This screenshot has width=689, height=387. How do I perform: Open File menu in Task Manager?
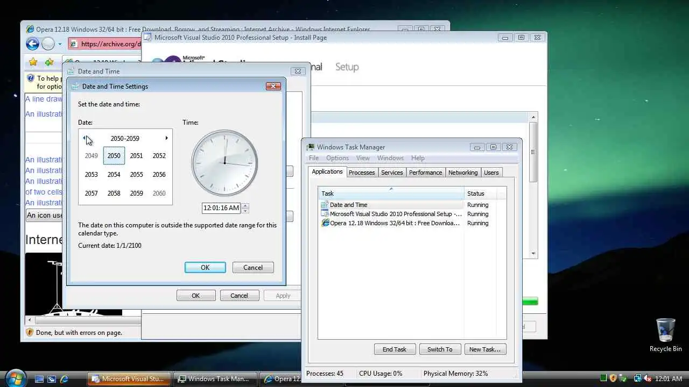point(314,158)
